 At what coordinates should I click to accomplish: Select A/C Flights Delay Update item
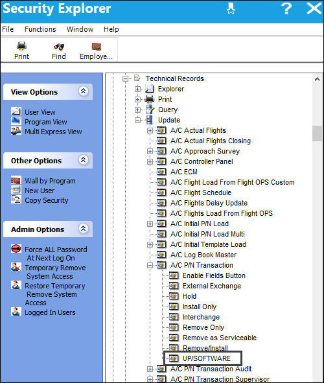[209, 203]
